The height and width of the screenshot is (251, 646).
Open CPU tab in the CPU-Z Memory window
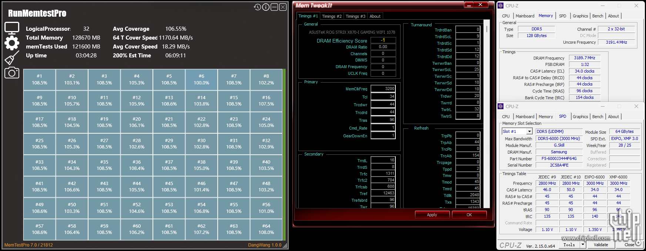506,16
